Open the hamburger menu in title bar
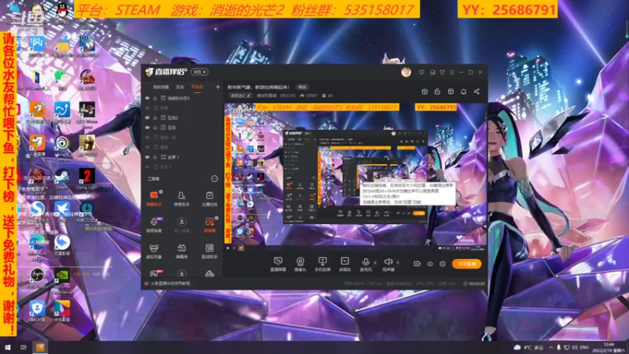This screenshot has height=354, width=629. (451, 72)
